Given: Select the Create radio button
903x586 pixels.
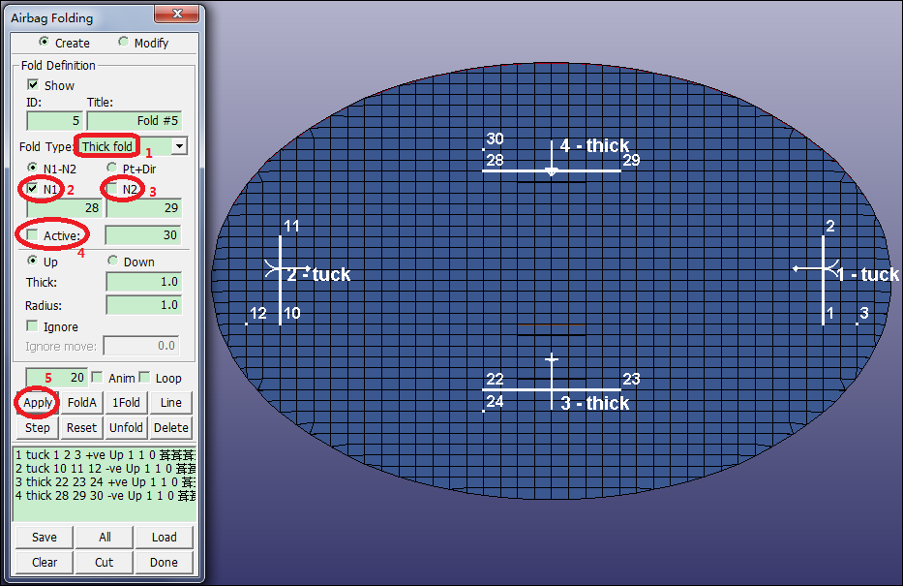Looking at the screenshot, I should coord(43,43).
